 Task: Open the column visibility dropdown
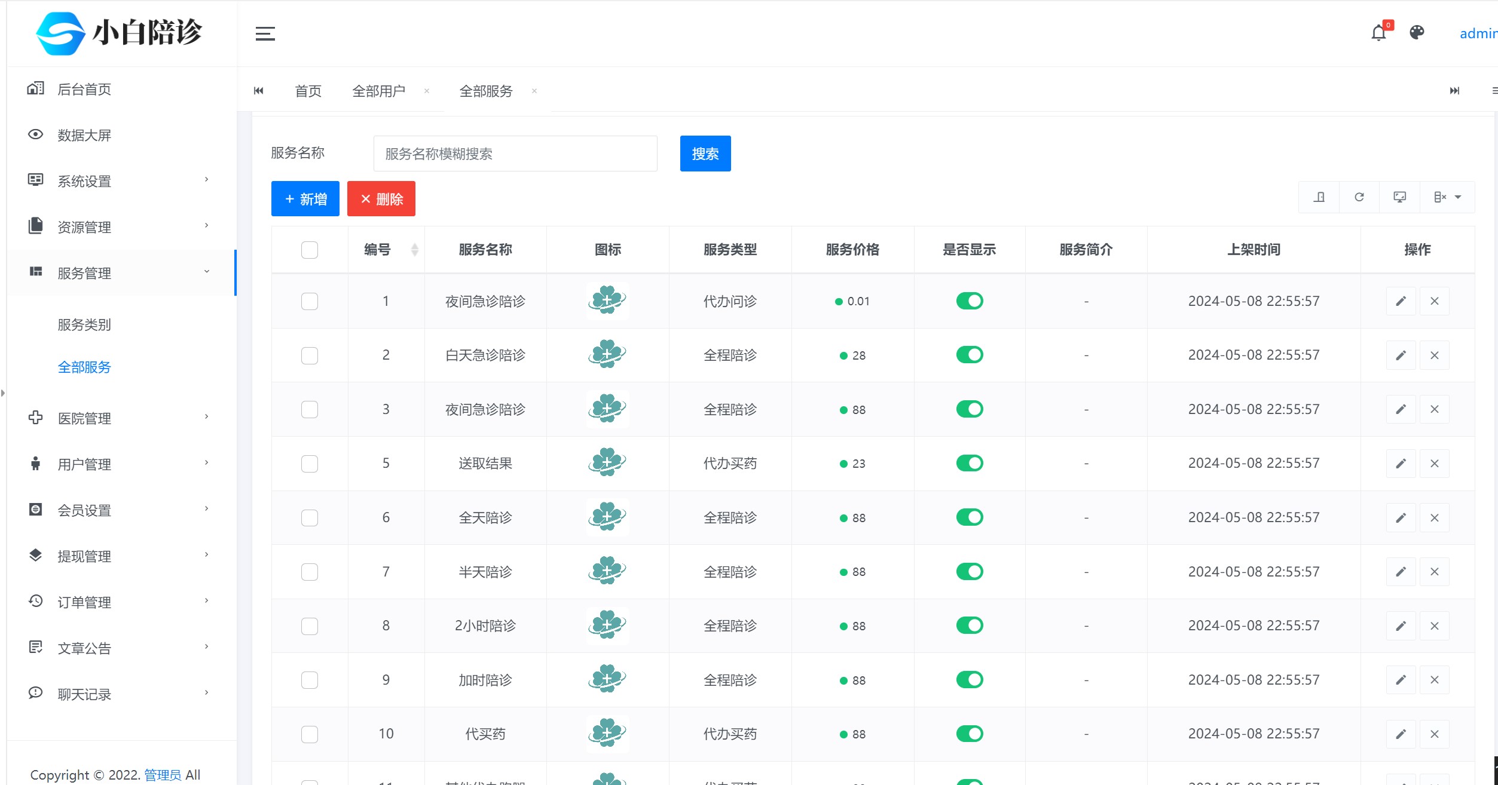1447,197
